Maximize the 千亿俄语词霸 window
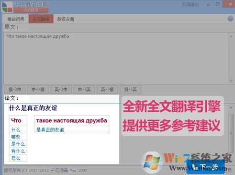 (x=218, y=4)
